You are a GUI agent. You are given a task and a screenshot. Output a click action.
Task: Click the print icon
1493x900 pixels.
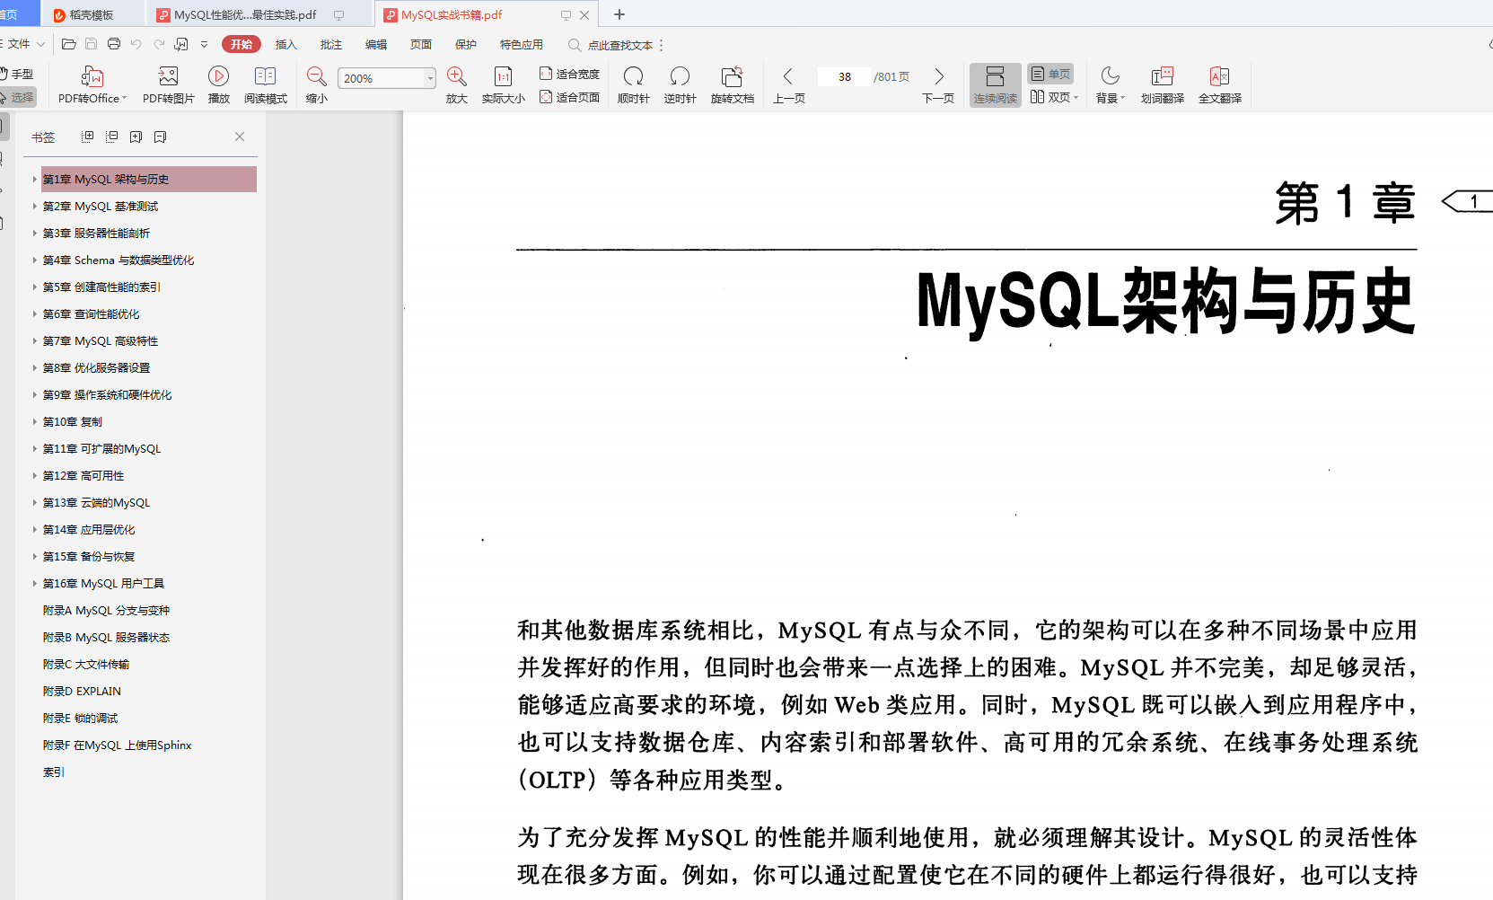click(114, 44)
